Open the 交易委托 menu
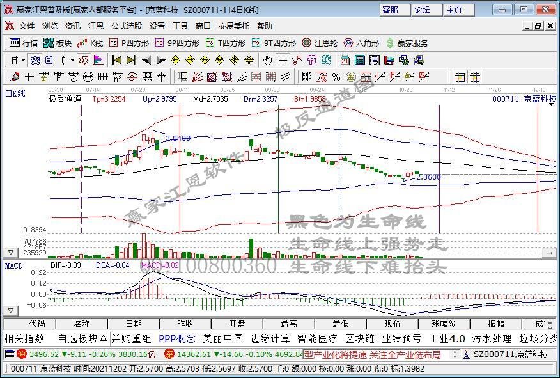Screen dimensions: 560x378 [234, 26]
